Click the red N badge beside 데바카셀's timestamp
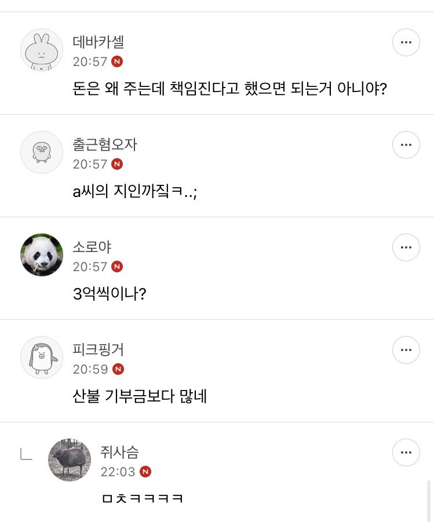Viewport: 434px width, 522px height. click(x=117, y=61)
